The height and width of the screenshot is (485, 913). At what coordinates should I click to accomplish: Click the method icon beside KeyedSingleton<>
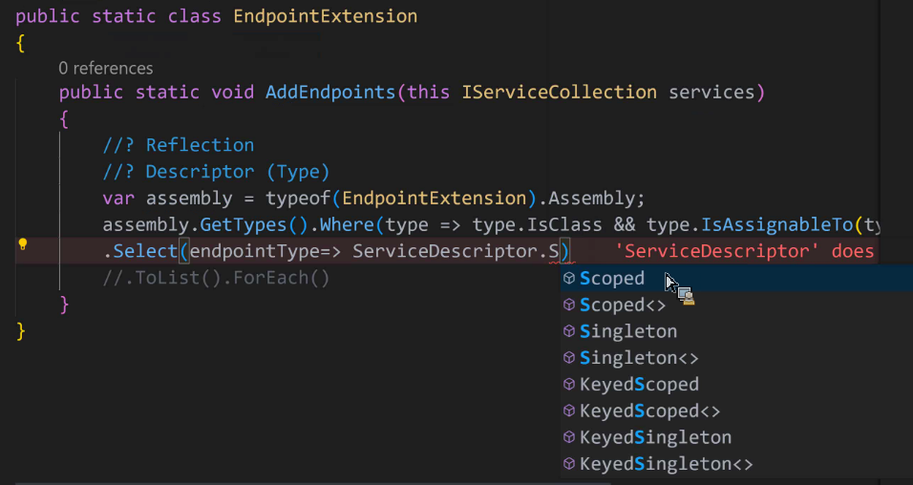tap(569, 464)
